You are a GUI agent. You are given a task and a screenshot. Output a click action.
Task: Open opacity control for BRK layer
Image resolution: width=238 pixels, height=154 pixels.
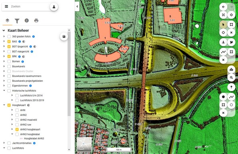point(23,56)
